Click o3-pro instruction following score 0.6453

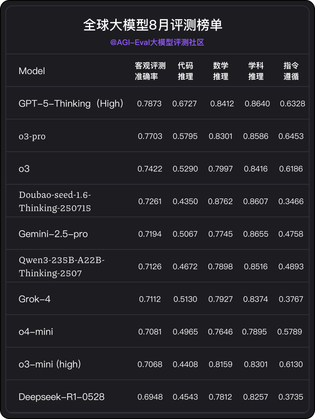pyautogui.click(x=291, y=136)
